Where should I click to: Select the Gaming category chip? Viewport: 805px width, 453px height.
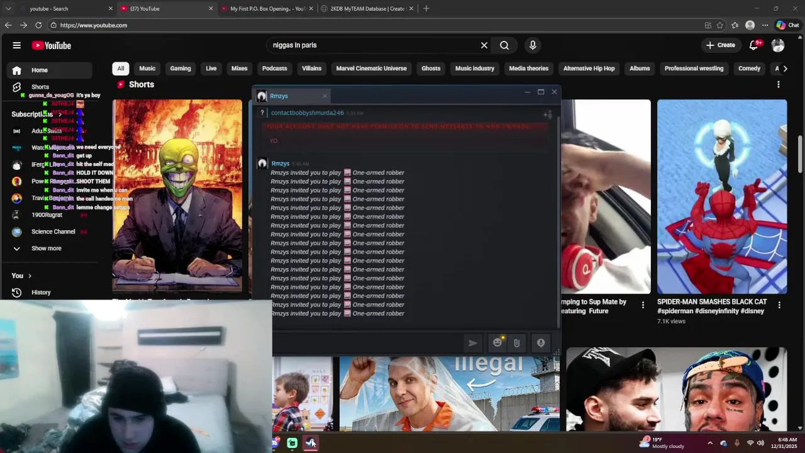click(x=180, y=69)
